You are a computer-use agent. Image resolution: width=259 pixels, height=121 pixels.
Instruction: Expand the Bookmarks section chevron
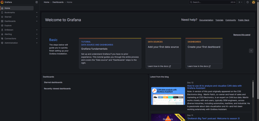click(x=37, y=12)
